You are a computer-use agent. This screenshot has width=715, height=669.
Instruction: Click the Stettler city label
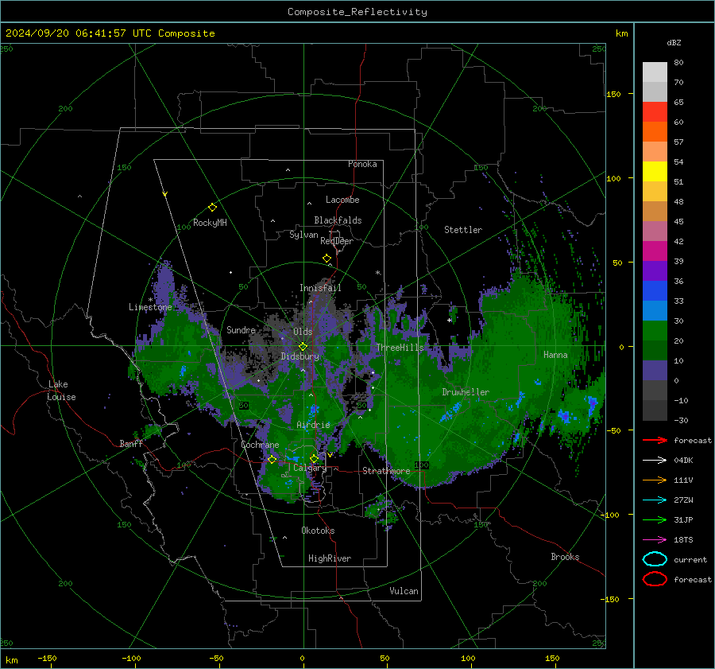coord(463,230)
